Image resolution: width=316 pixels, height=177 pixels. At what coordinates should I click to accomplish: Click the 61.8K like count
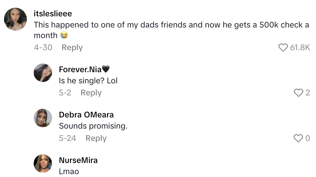click(x=300, y=48)
